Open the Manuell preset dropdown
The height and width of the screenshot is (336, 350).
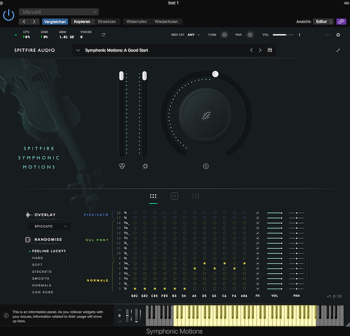59,12
